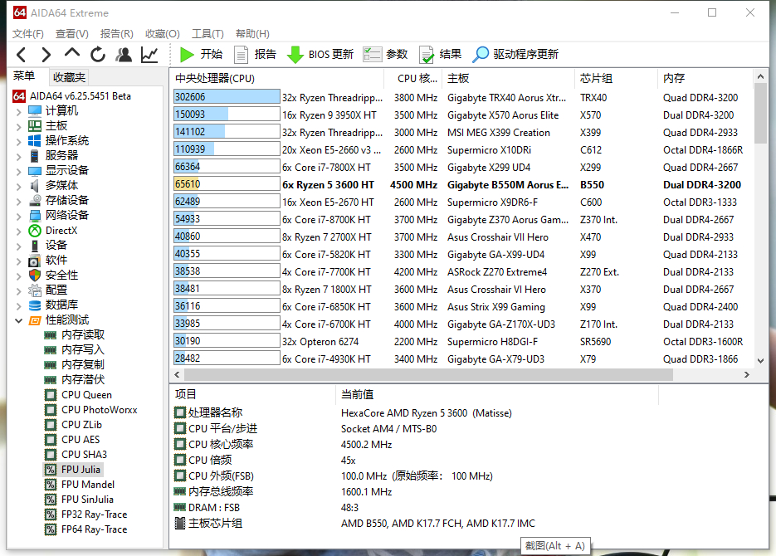Image resolution: width=776 pixels, height=556 pixels.
Task: Click the 150093 score bar
Action: pyautogui.click(x=227, y=115)
